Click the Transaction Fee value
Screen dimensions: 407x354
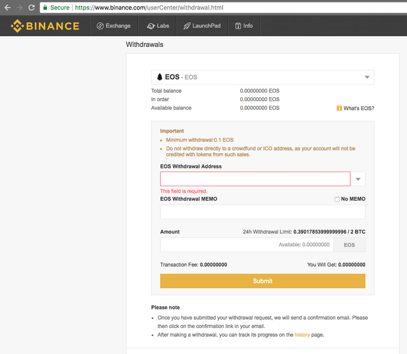coord(214,265)
